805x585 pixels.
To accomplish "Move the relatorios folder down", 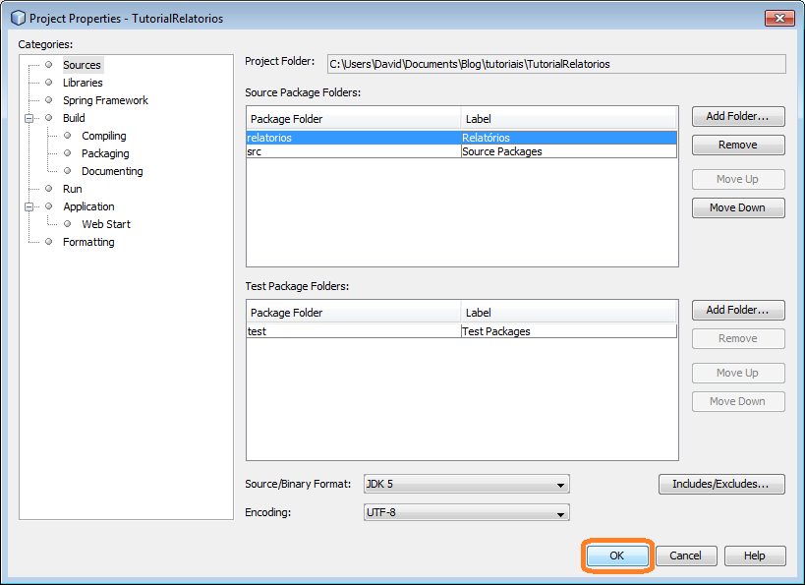I will coord(737,207).
